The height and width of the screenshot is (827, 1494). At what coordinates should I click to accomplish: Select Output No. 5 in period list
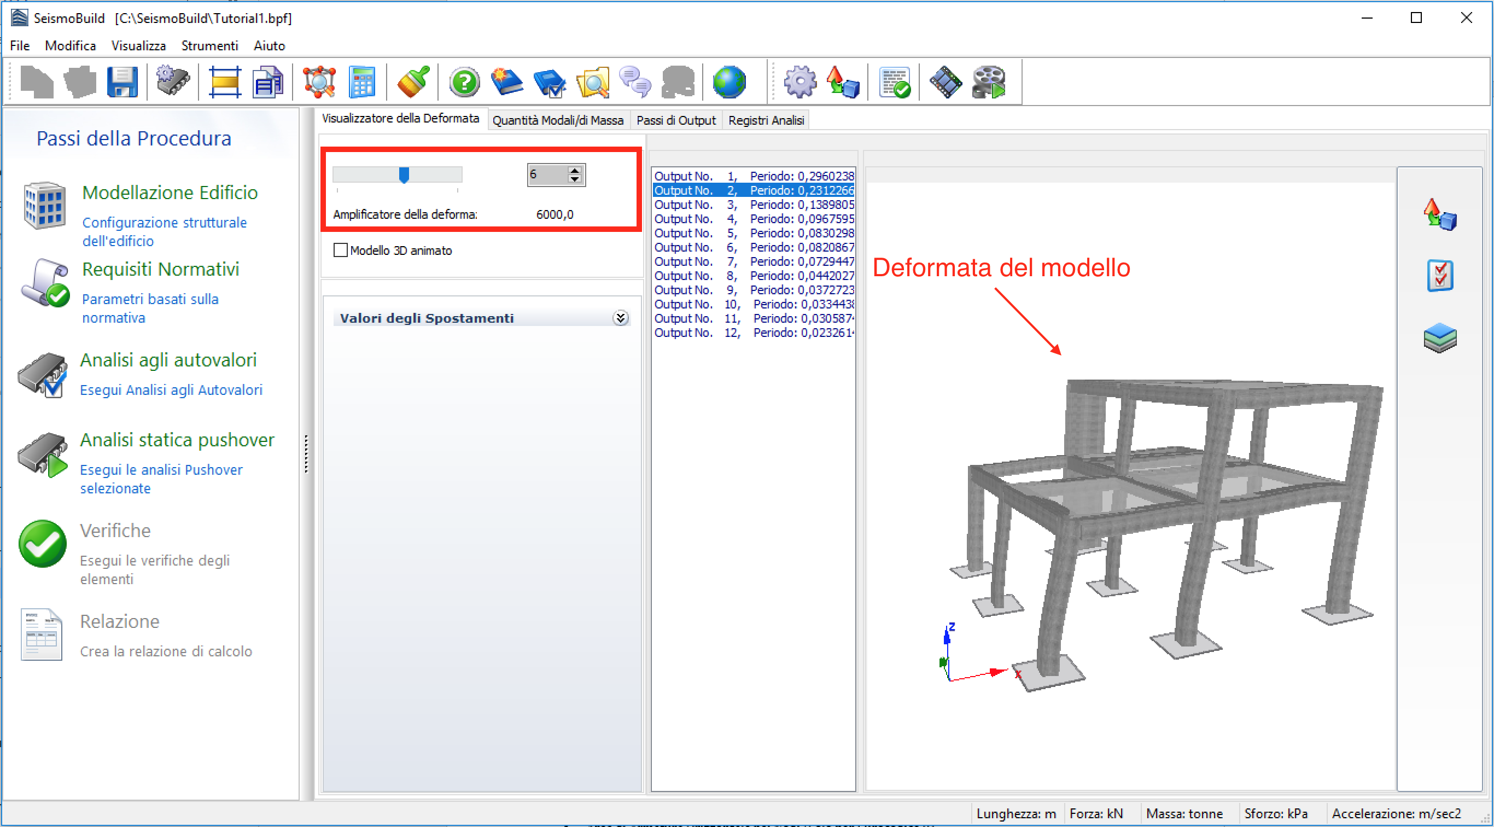(754, 232)
